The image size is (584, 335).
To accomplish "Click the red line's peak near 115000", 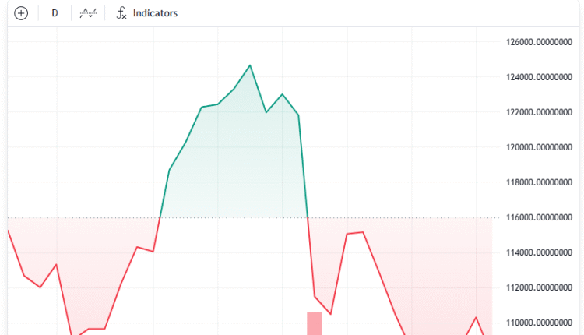I will coord(363,232).
